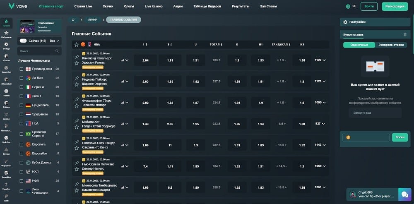This screenshot has height=204, width=414.
Task: Expand 1120 markets for Кливленд match
Action: click(x=320, y=60)
